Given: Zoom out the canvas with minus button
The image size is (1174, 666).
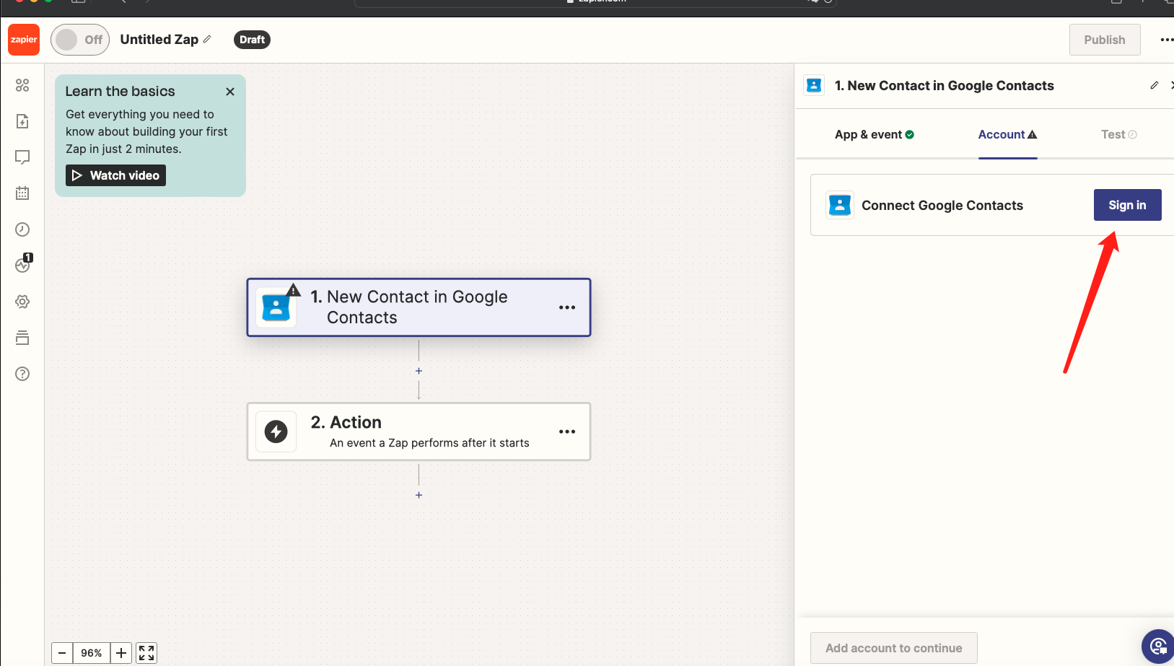Looking at the screenshot, I should point(62,653).
